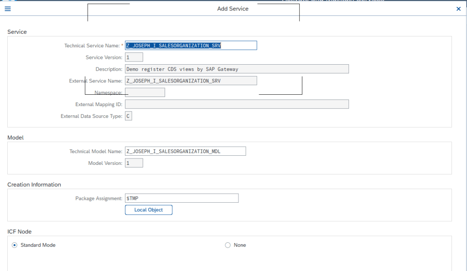Select the External Mapping ID field
Viewport: 467px width, 271px height.
(237, 104)
